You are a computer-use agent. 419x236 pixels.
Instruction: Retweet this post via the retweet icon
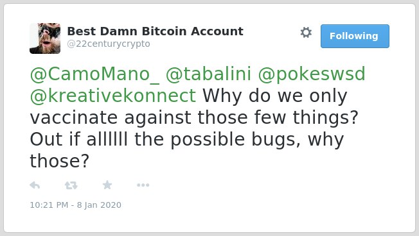[x=71, y=185]
